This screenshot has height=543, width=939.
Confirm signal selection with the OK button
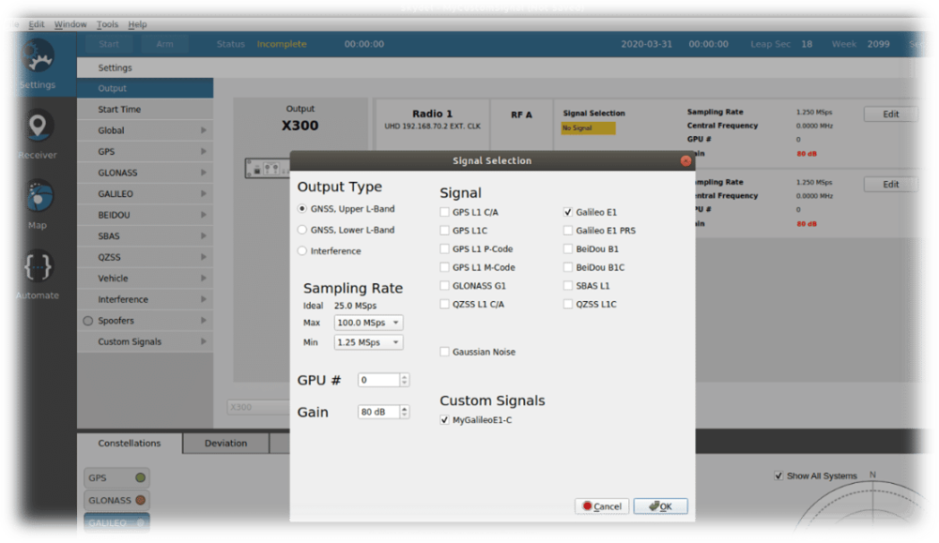(660, 505)
